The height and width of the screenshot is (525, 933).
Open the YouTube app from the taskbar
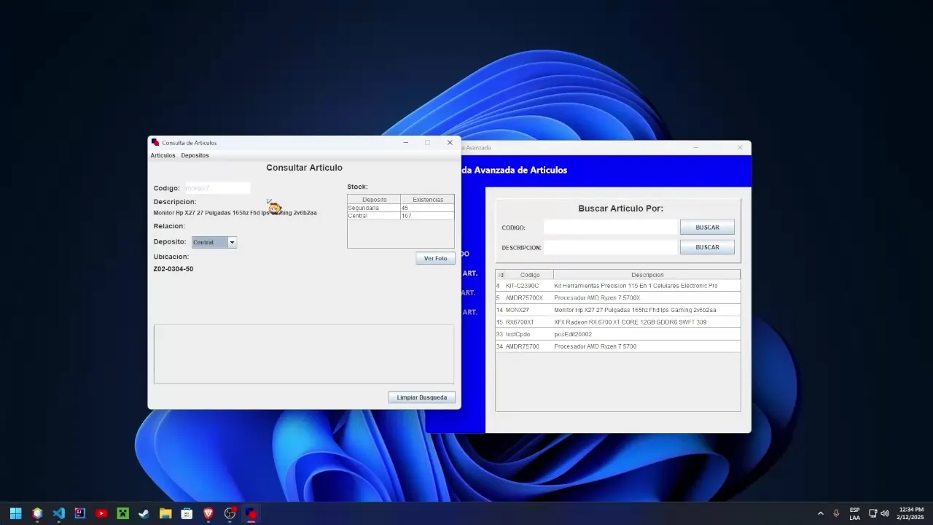(101, 513)
